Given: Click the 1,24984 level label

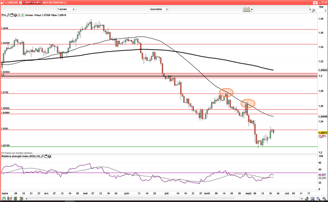Looking at the screenshot, I should [5, 113].
